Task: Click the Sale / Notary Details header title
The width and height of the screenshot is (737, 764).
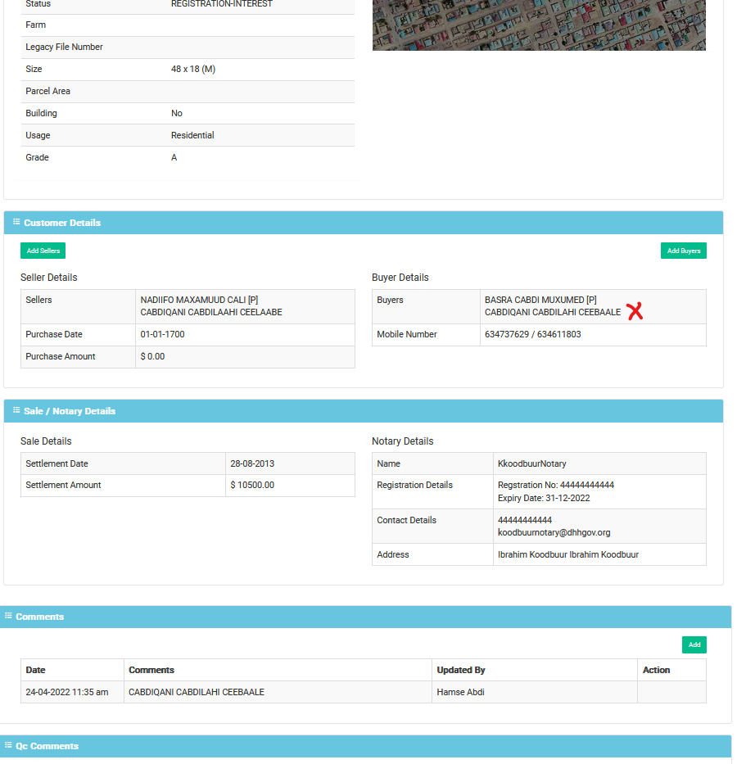Action: [x=70, y=411]
